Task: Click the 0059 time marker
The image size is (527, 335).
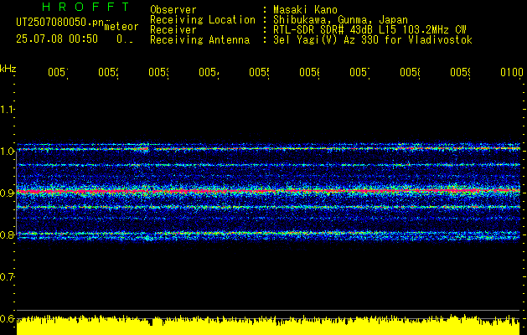Action: 461,72
